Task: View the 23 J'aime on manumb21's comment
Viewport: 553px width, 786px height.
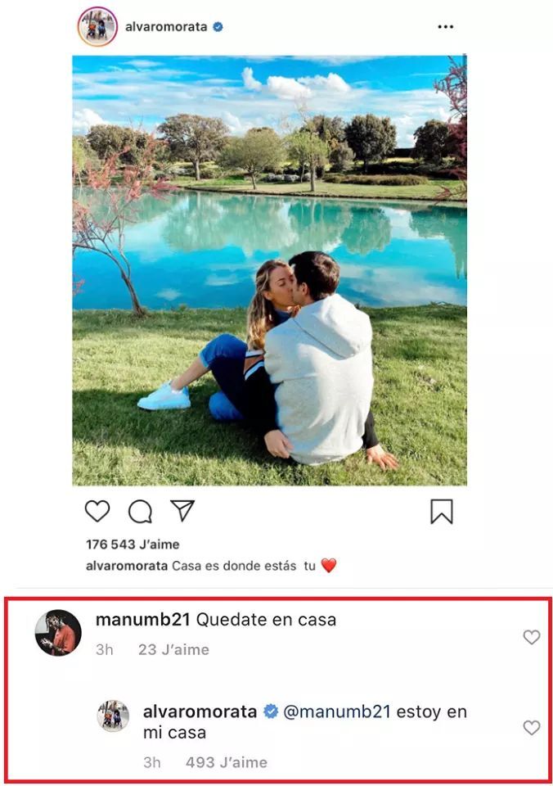Action: pyautogui.click(x=173, y=649)
